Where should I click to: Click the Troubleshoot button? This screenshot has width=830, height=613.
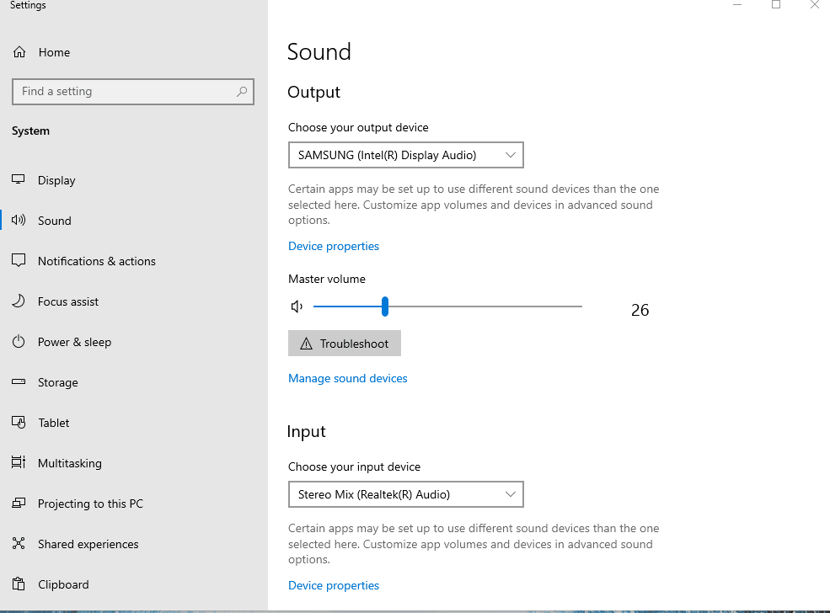345,344
